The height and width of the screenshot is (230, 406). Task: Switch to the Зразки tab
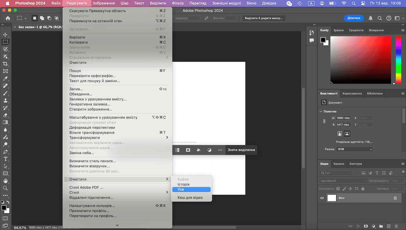(338, 30)
